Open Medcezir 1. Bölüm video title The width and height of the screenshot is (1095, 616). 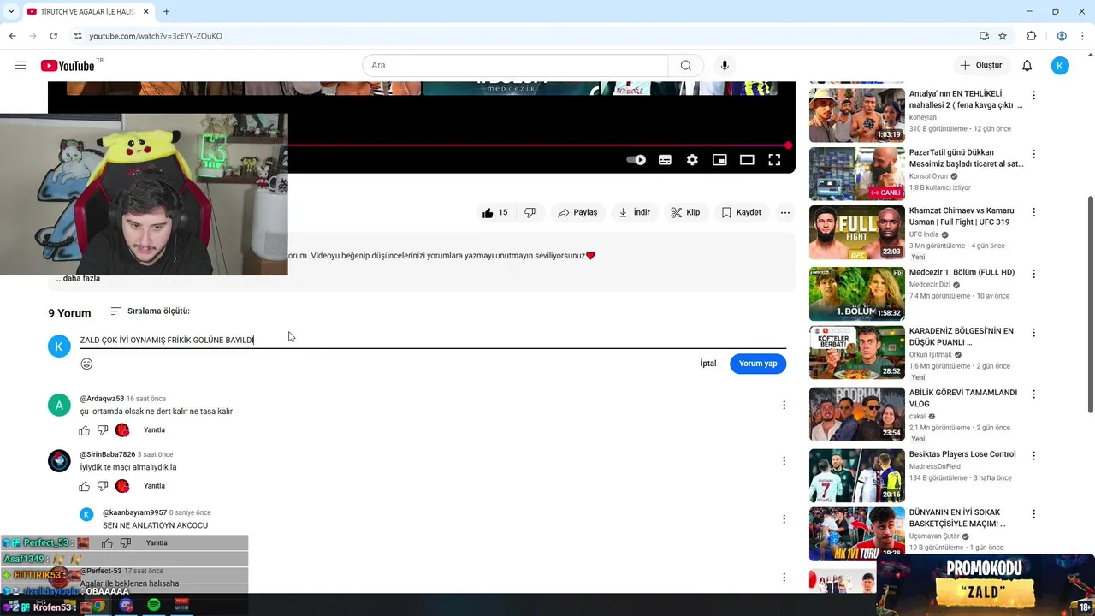[962, 272]
